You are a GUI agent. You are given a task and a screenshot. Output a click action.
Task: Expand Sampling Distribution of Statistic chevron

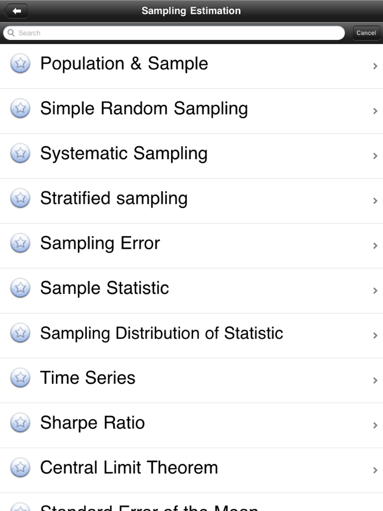375,335
